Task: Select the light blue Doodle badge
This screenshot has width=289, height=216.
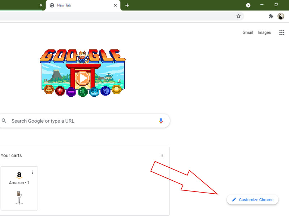Action: coord(94,92)
